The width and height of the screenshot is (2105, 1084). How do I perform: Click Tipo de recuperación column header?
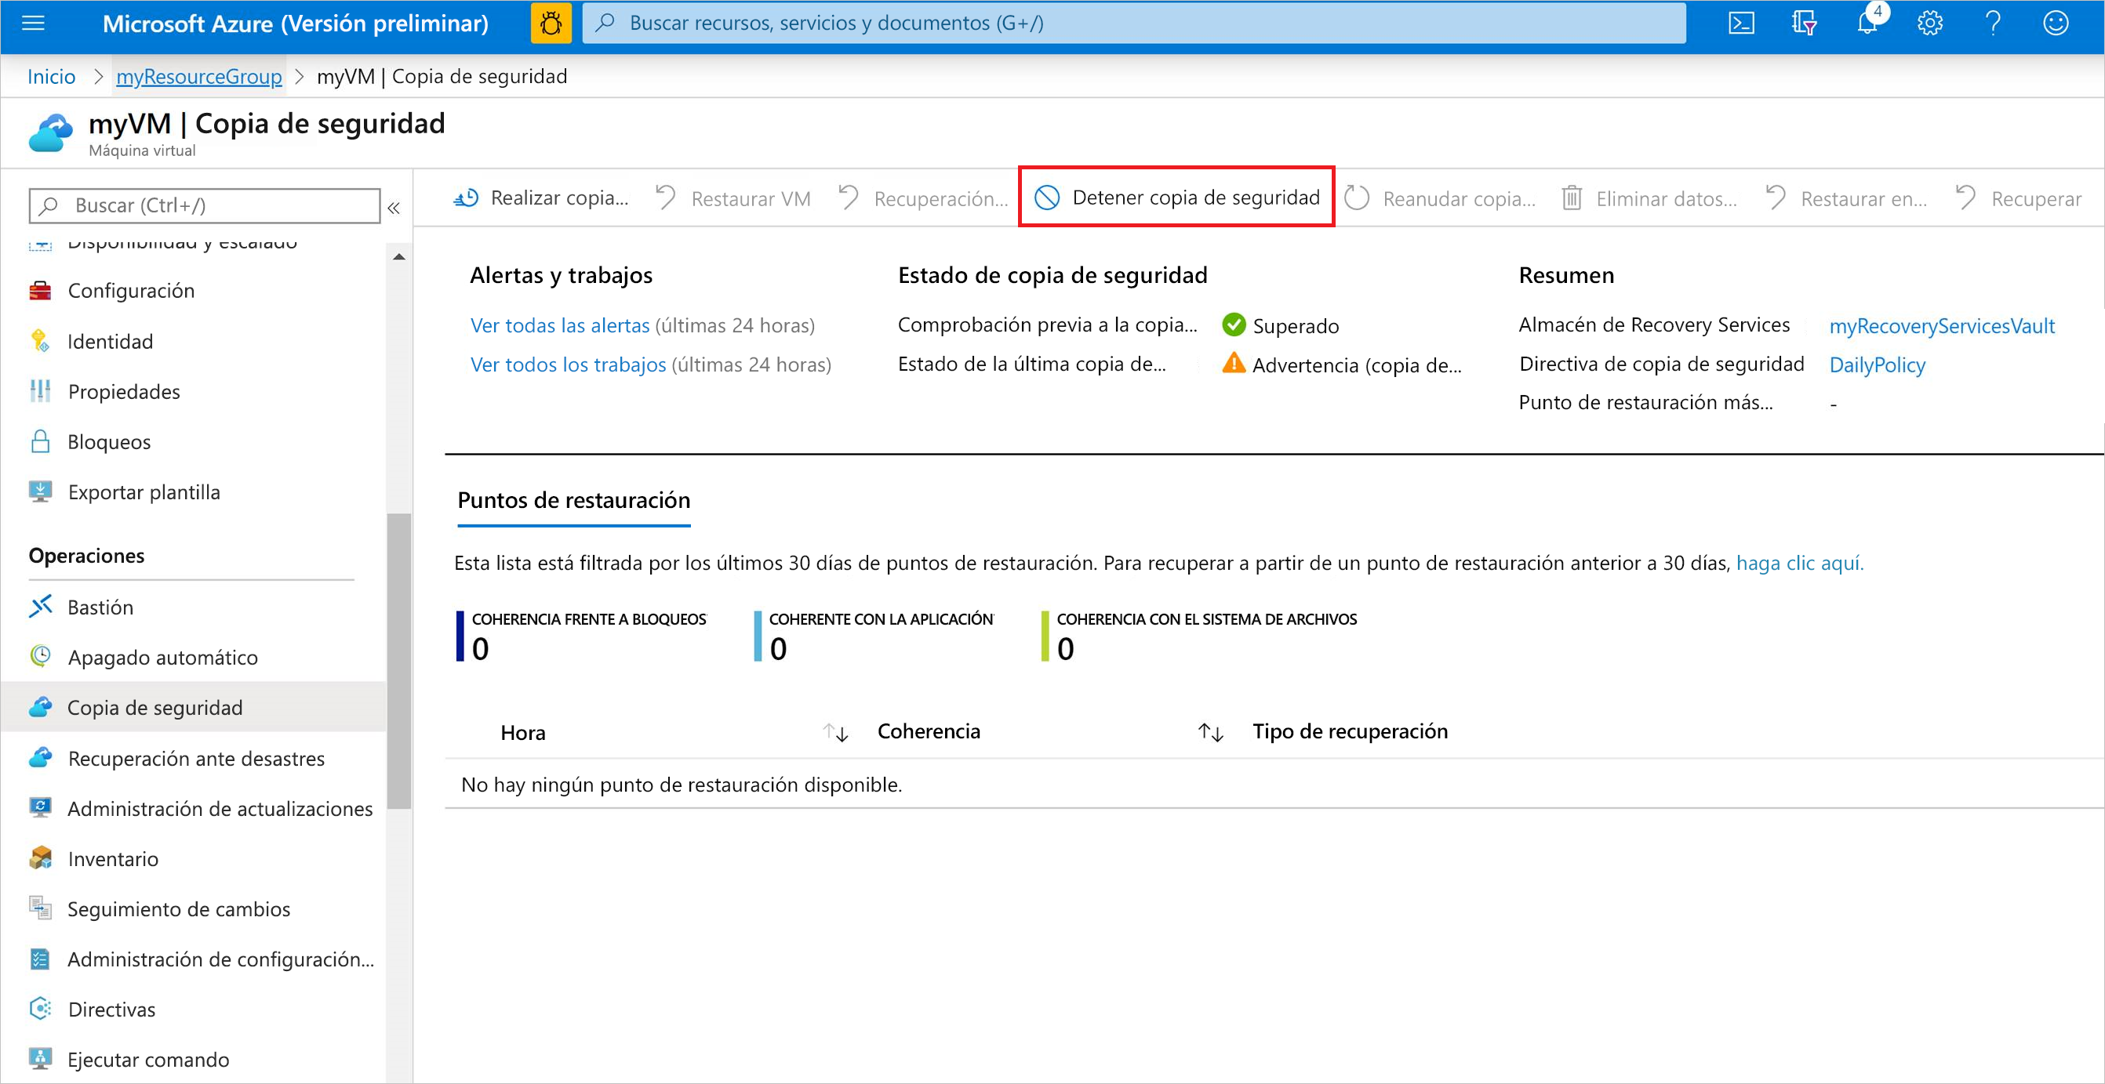(1350, 731)
